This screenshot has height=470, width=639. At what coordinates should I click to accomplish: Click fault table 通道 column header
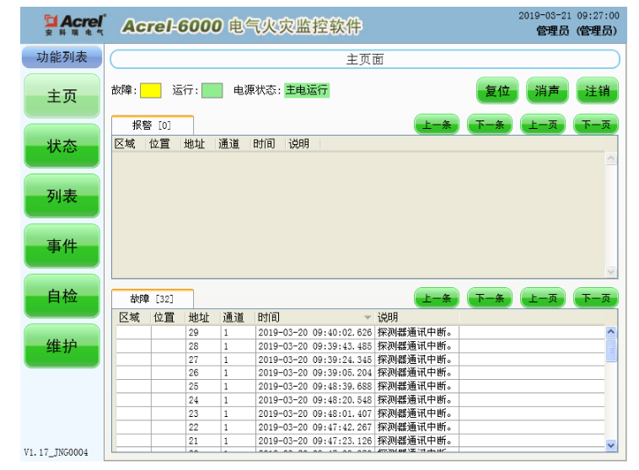click(x=238, y=318)
